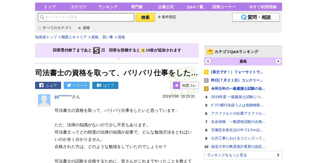This screenshot has width=312, height=163.
Task: Open the カテゴリ tab
Action: (79, 7)
